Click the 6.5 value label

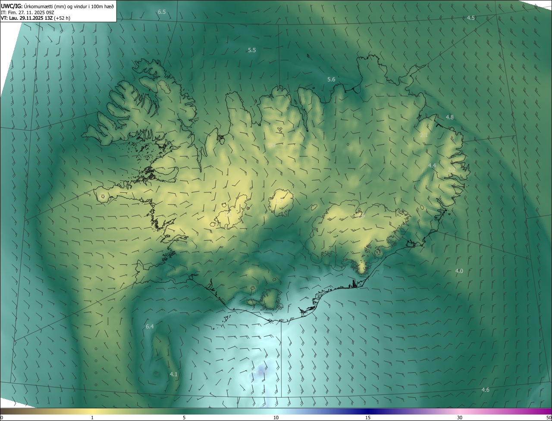click(162, 12)
